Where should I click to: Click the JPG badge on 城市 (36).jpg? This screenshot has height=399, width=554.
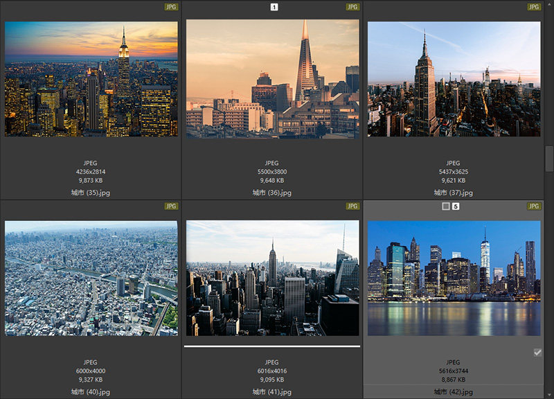(x=352, y=7)
